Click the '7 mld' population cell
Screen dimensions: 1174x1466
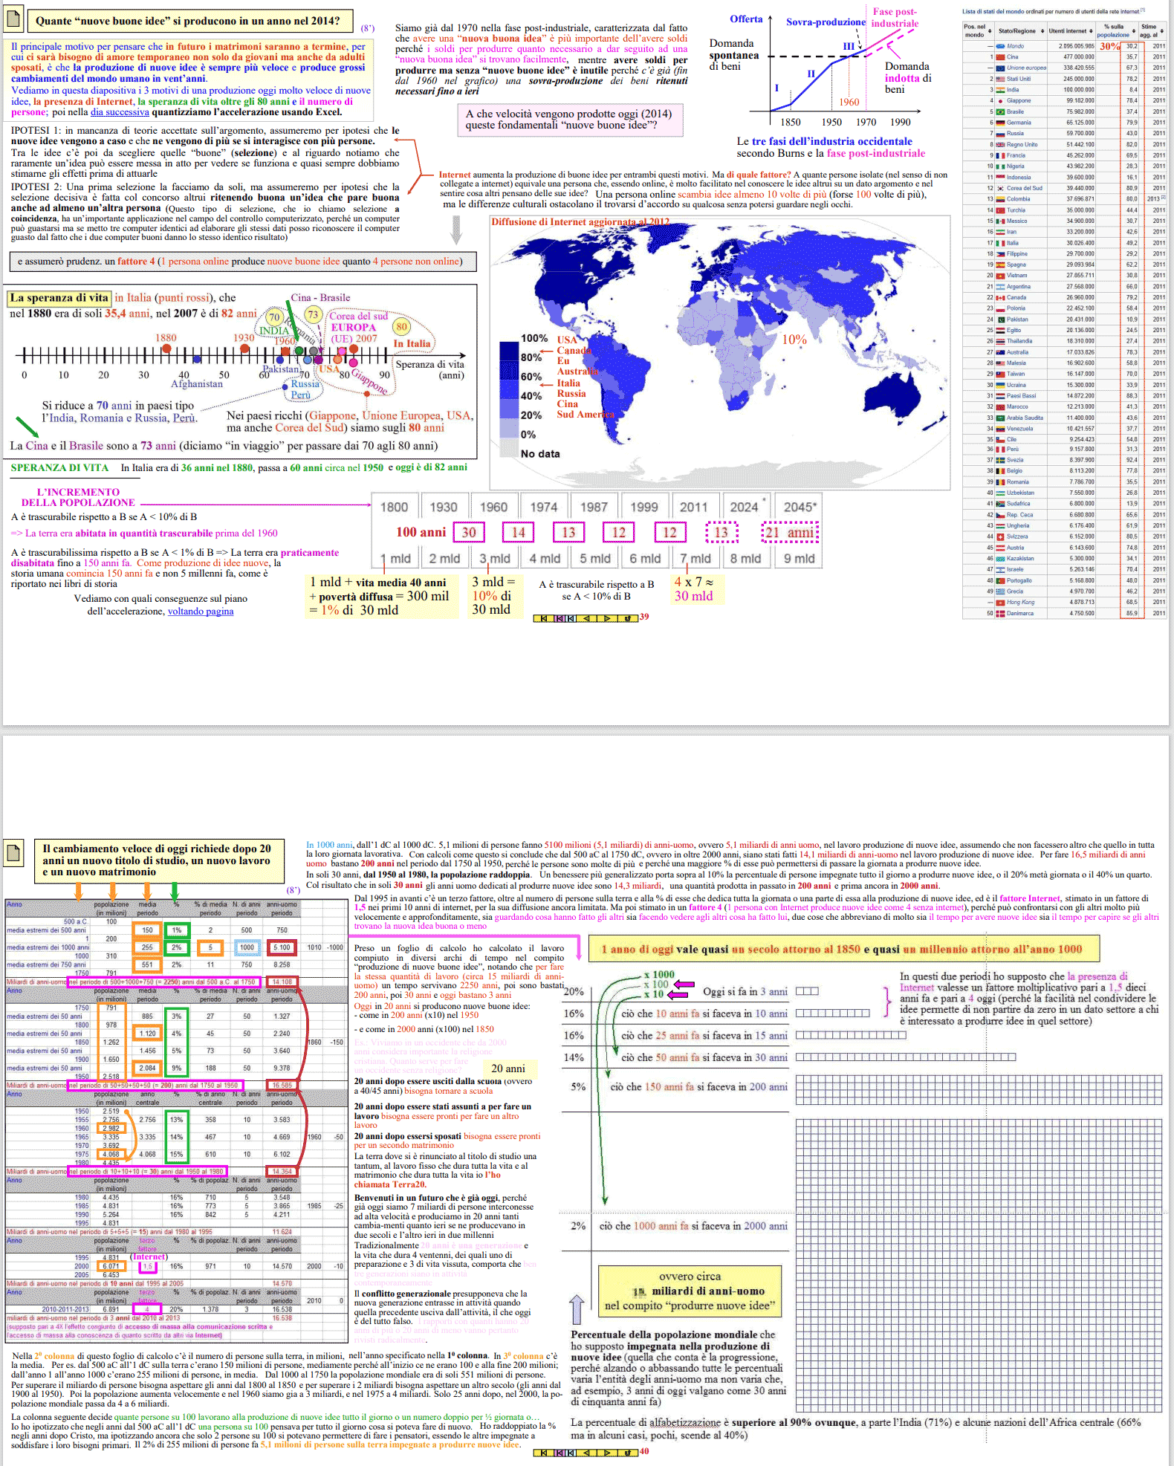(695, 558)
